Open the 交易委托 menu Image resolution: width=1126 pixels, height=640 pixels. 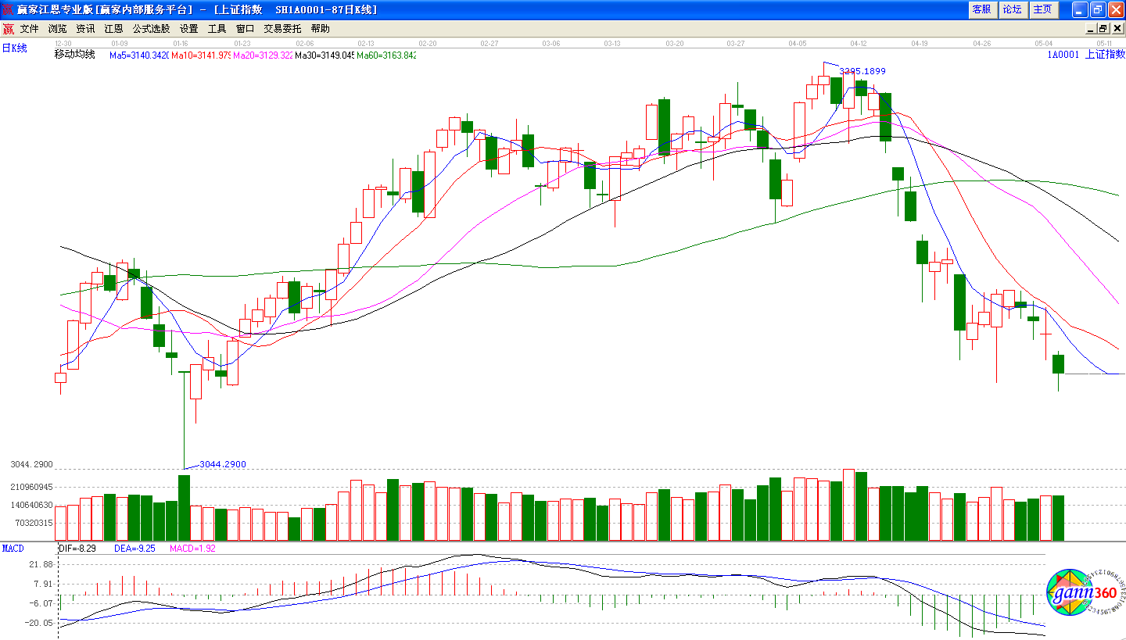[282, 29]
